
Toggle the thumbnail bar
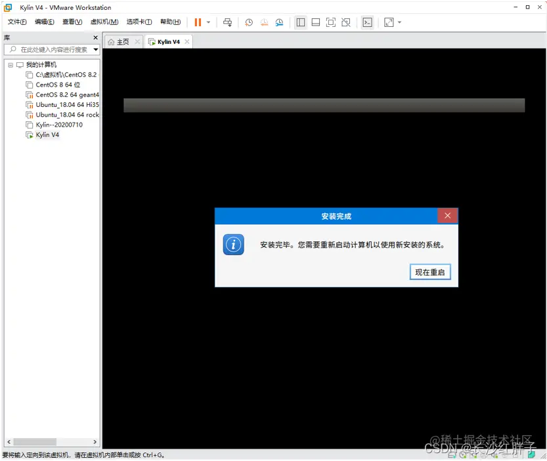pyautogui.click(x=316, y=22)
